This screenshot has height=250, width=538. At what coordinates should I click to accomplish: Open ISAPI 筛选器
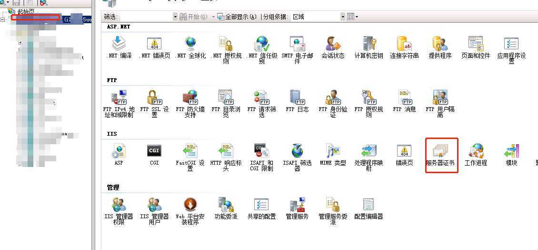[297, 157]
